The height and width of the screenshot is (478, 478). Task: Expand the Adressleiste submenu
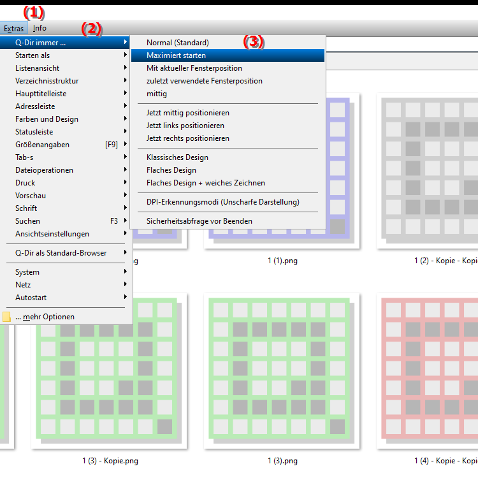click(64, 106)
